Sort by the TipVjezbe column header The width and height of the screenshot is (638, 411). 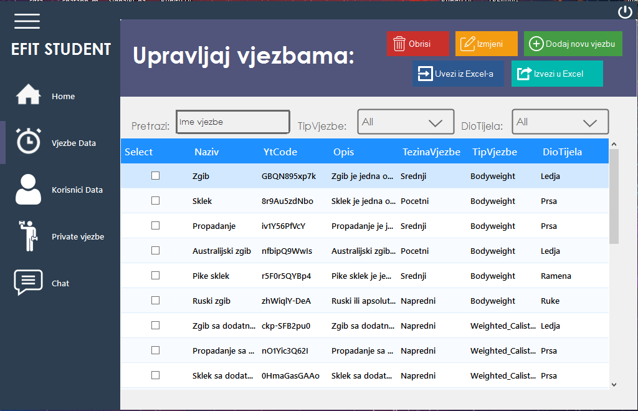pos(494,152)
